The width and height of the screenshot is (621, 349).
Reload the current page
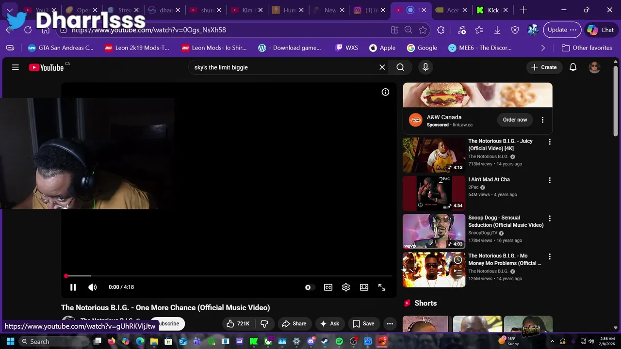point(28,30)
